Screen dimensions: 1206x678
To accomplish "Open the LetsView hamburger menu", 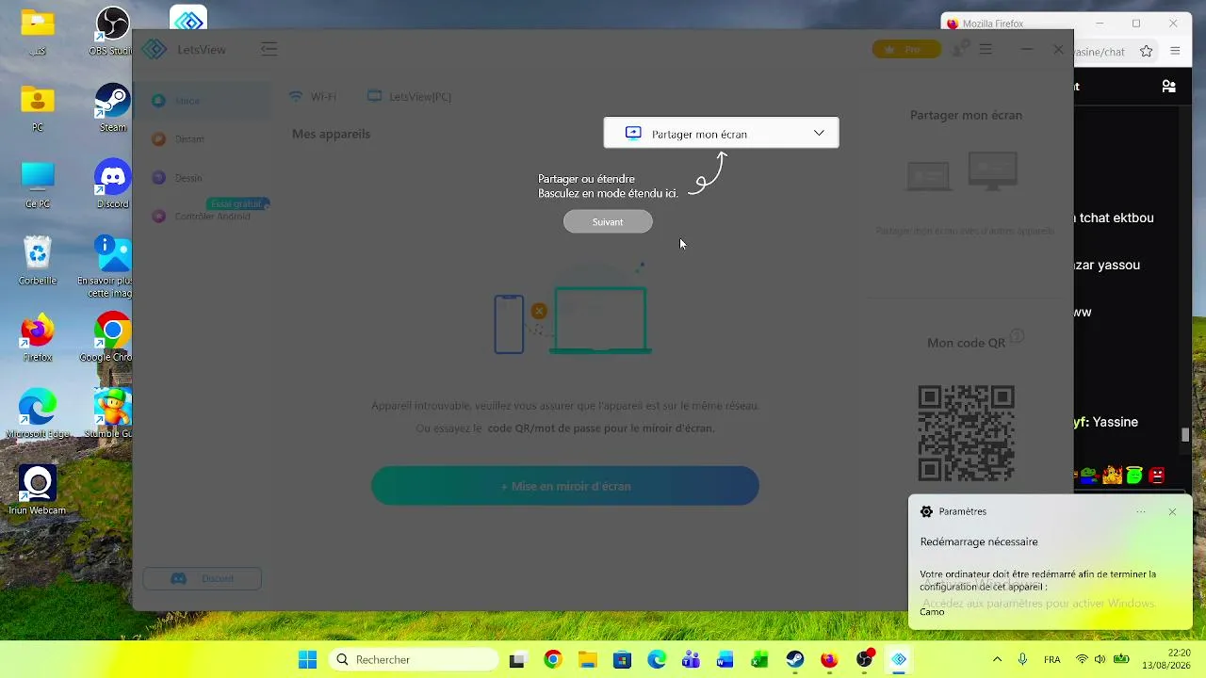I will tap(986, 49).
